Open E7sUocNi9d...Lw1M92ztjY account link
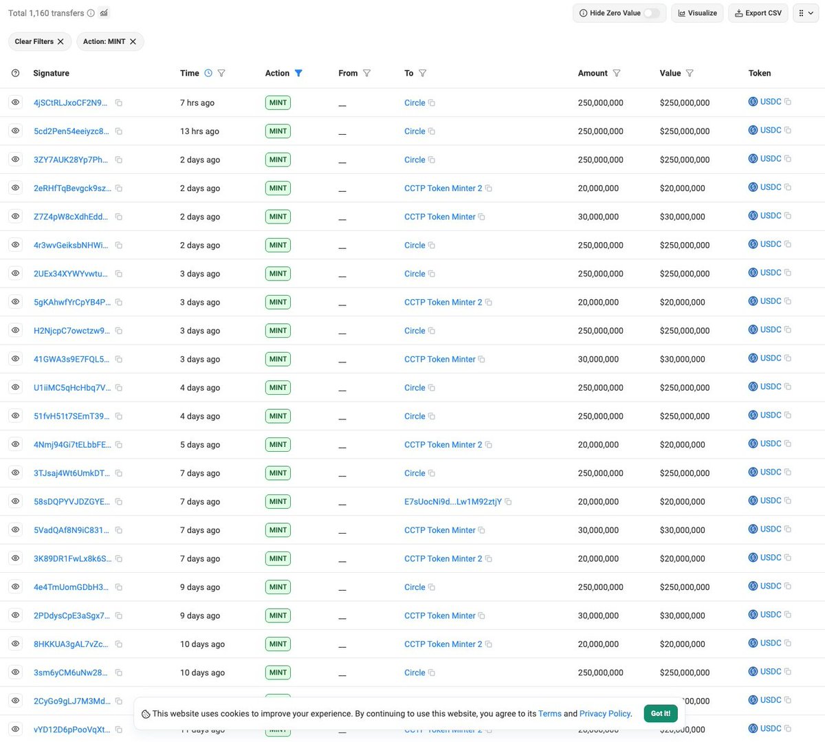Image resolution: width=825 pixels, height=742 pixels. (453, 502)
